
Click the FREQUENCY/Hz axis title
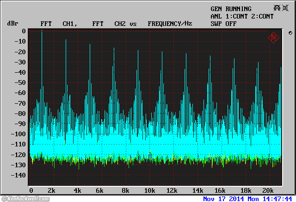click(170, 23)
